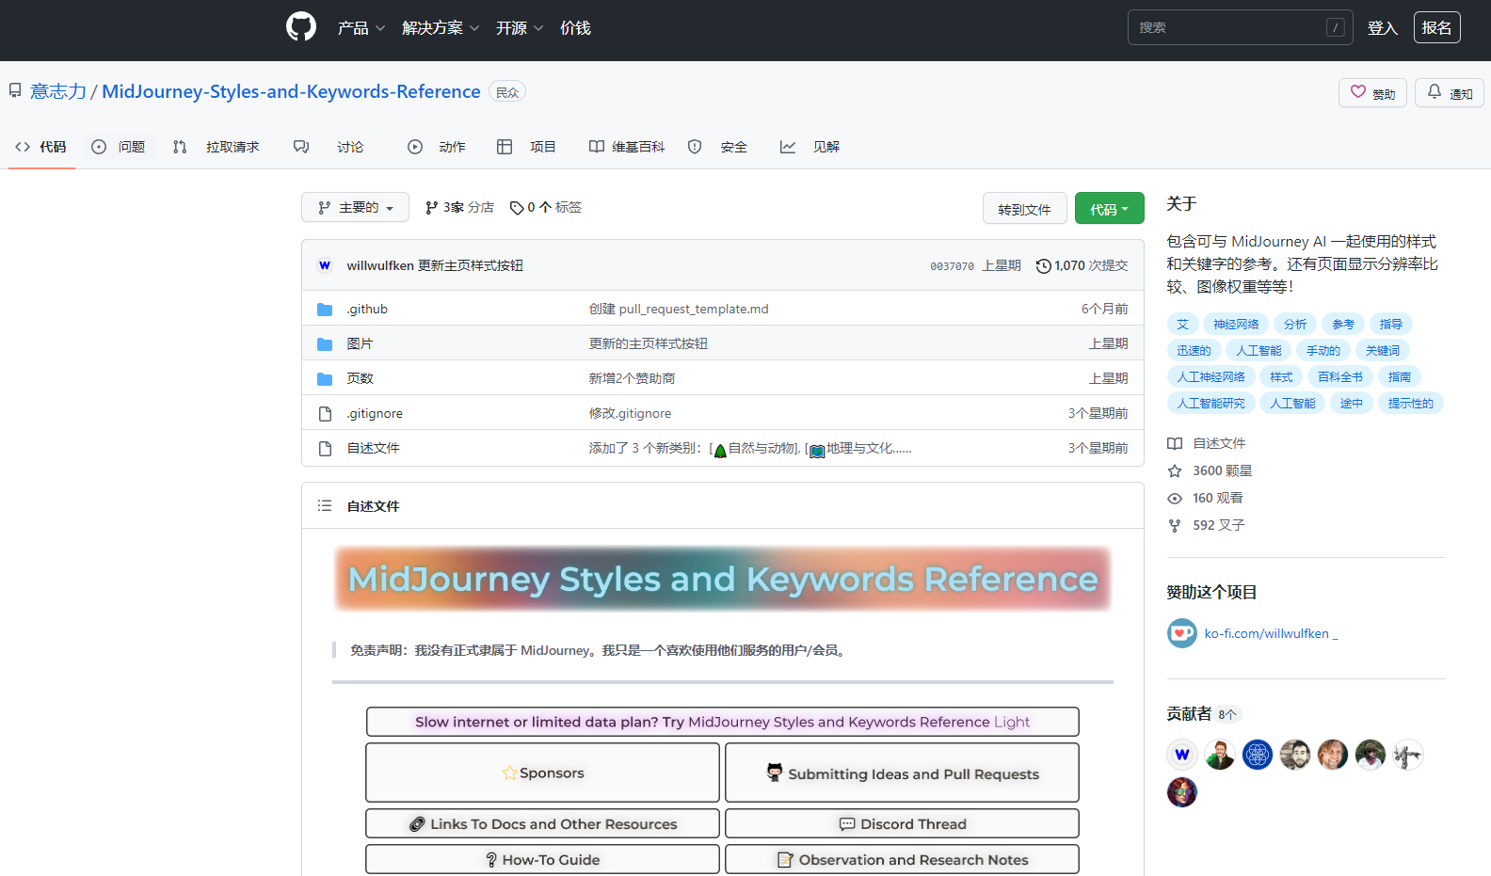The width and height of the screenshot is (1491, 876).
Task: Open the Discord Thread readme button
Action: [902, 824]
